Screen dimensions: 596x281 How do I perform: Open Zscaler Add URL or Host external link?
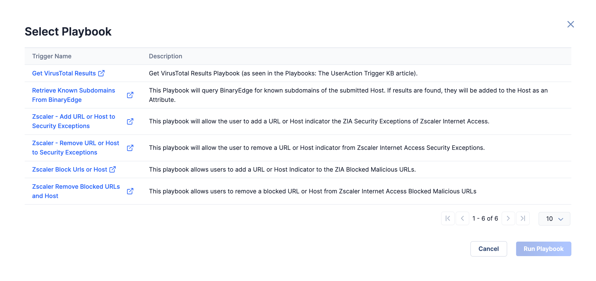tap(130, 121)
